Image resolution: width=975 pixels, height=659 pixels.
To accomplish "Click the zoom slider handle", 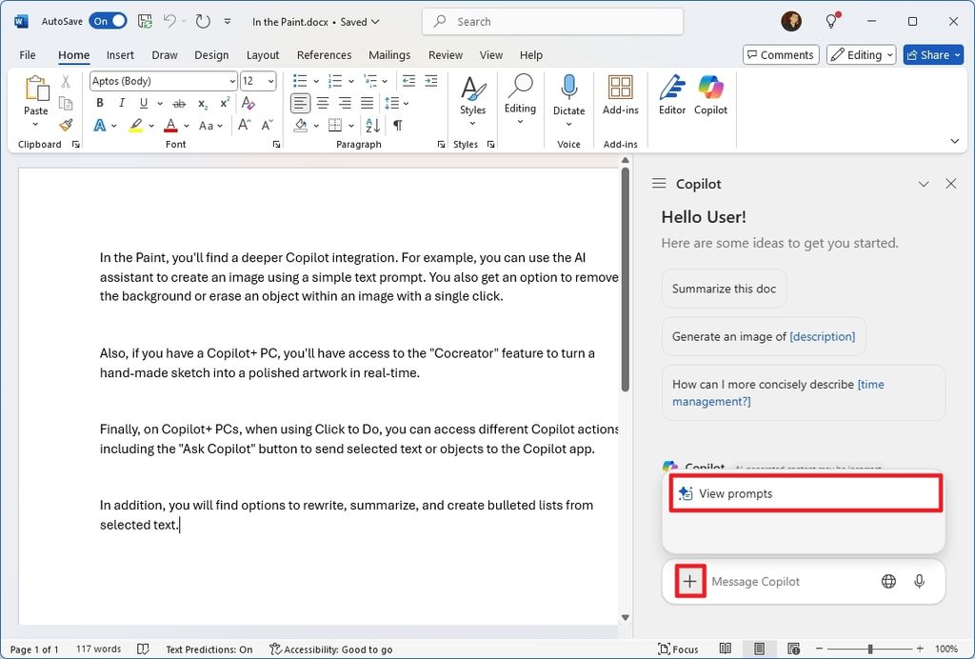I will 870,649.
